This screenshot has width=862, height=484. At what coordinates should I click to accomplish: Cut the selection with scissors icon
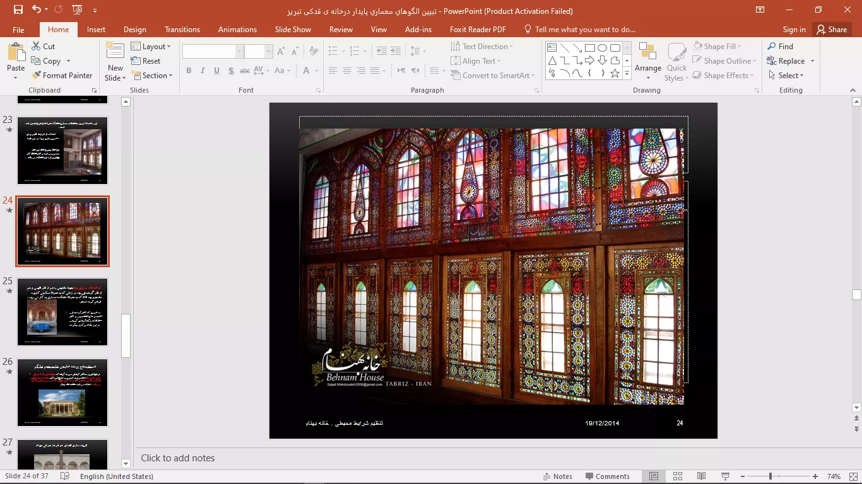pyautogui.click(x=42, y=46)
